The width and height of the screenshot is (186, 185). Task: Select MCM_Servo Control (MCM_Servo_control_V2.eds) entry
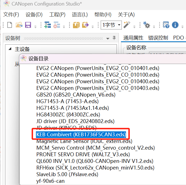tap(96, 148)
